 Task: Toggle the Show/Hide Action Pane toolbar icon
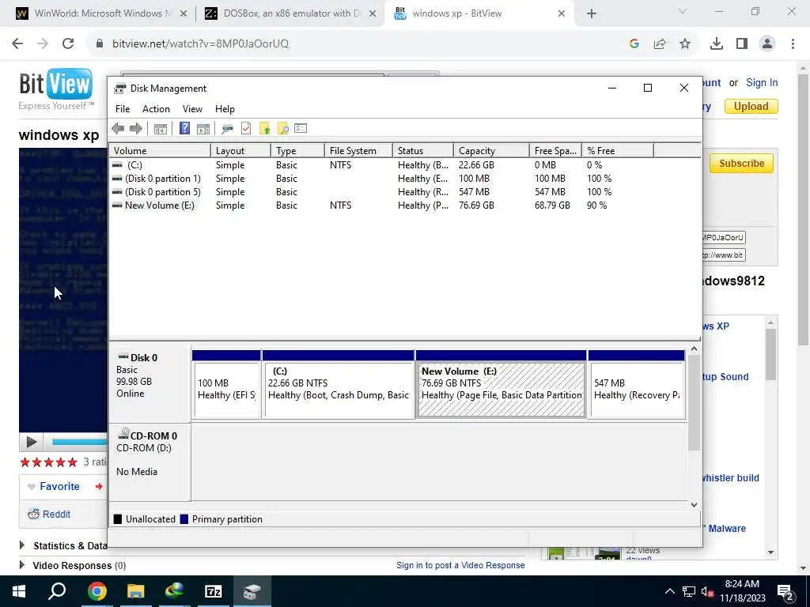click(x=203, y=129)
